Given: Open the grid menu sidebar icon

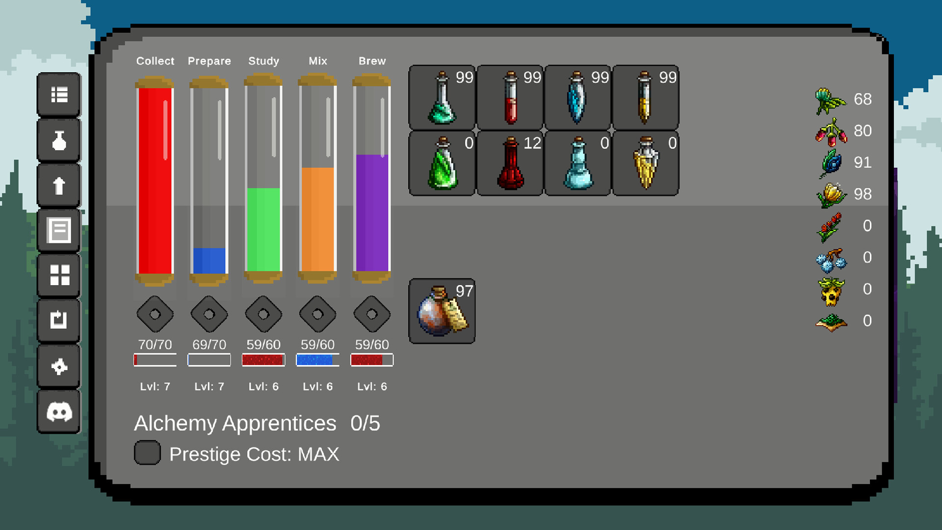Looking at the screenshot, I should click(58, 276).
